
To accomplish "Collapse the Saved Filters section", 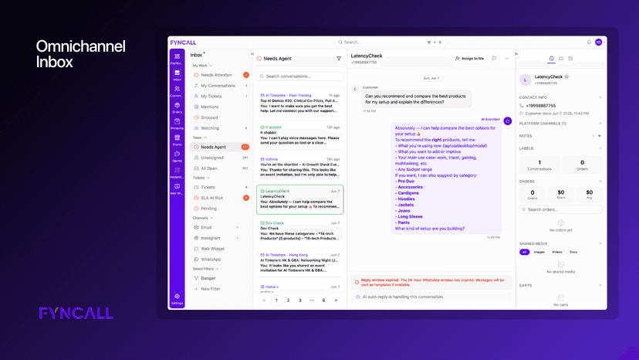I will tap(206, 269).
